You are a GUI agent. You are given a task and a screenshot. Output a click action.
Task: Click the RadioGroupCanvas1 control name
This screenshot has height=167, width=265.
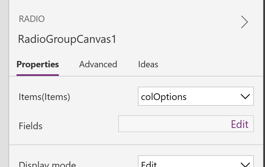67,39
